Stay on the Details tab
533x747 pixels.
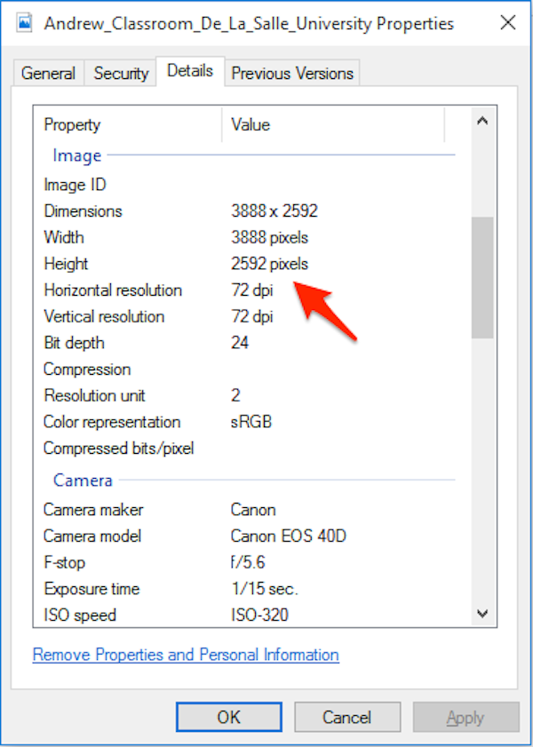pyautogui.click(x=189, y=71)
